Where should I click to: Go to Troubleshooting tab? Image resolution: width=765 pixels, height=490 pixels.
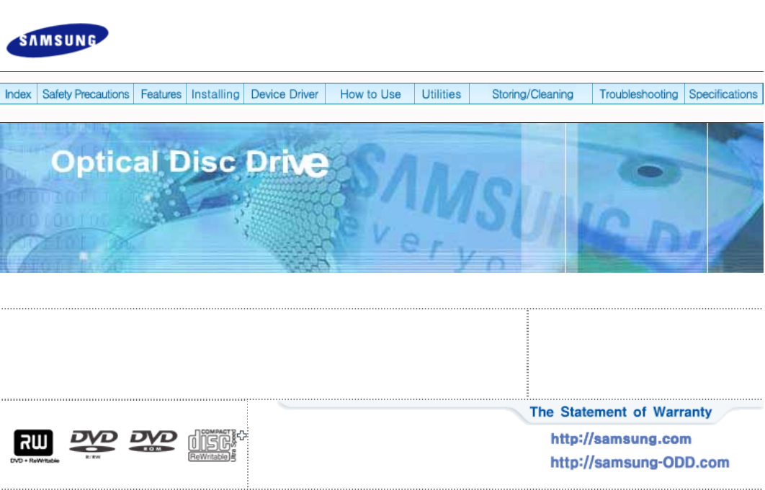[x=639, y=94]
